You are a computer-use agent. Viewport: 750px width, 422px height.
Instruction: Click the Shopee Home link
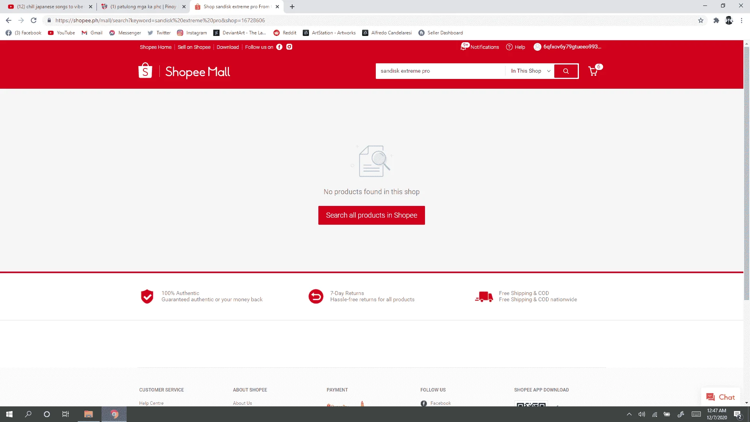155,47
